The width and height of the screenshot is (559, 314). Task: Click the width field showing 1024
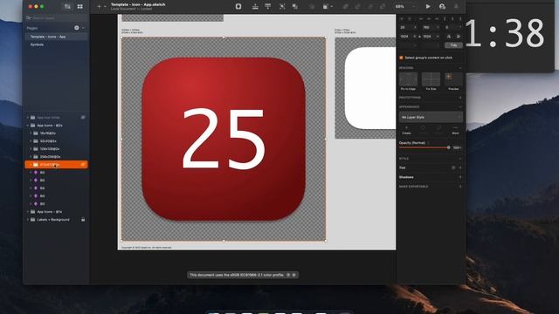point(408,37)
